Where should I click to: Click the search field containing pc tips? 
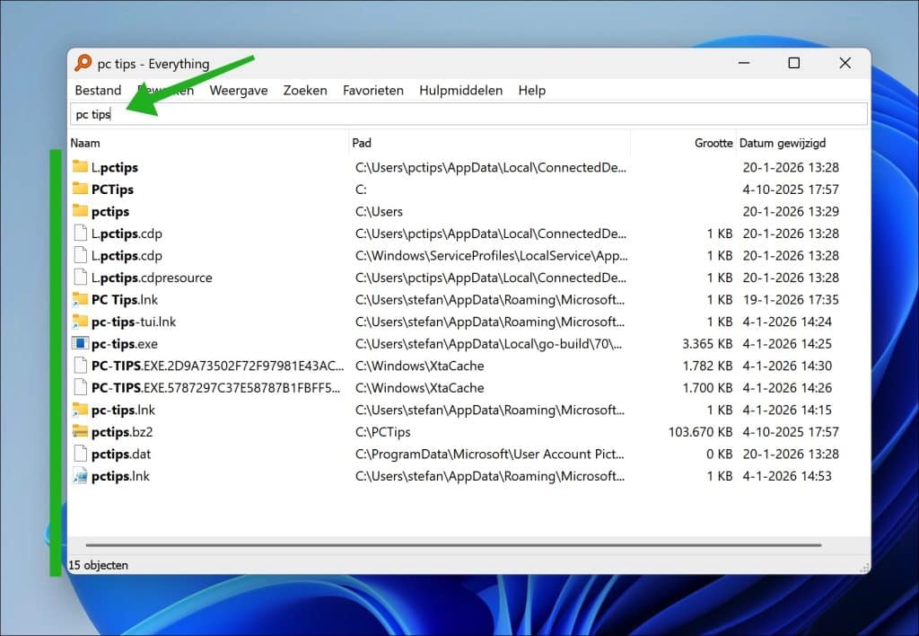pyautogui.click(x=467, y=114)
